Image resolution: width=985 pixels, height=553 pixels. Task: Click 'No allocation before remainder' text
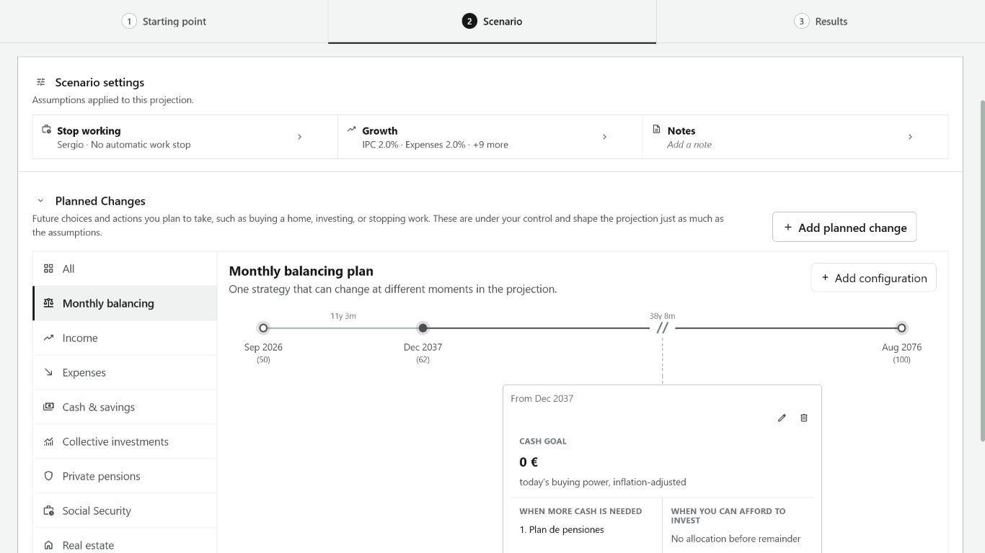[x=736, y=539]
